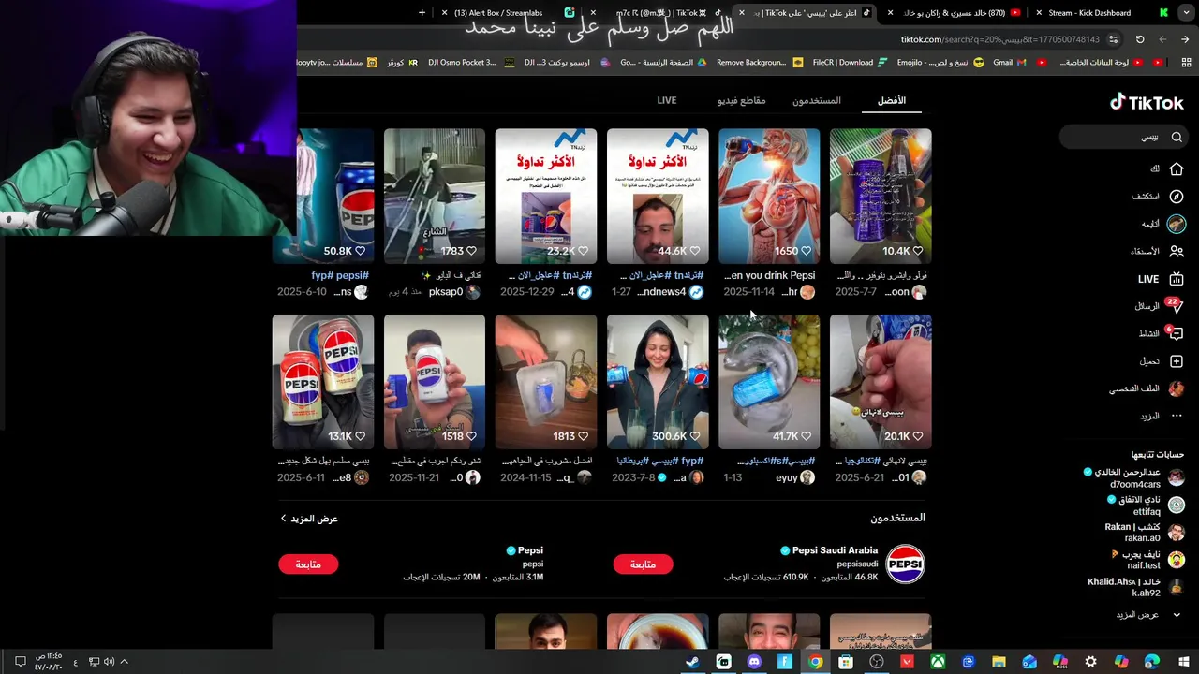Click the browser address bar URL

tap(1000, 39)
